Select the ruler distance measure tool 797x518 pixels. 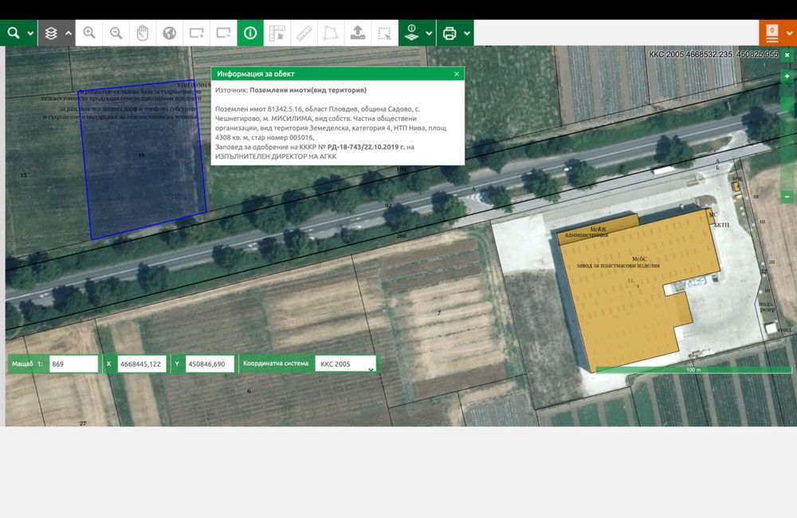click(x=304, y=33)
